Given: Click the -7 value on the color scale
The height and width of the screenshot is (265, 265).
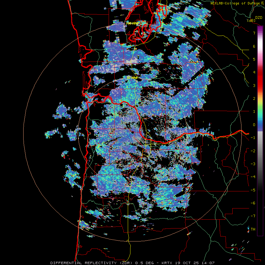Looking at the screenshot, I should [253, 216].
